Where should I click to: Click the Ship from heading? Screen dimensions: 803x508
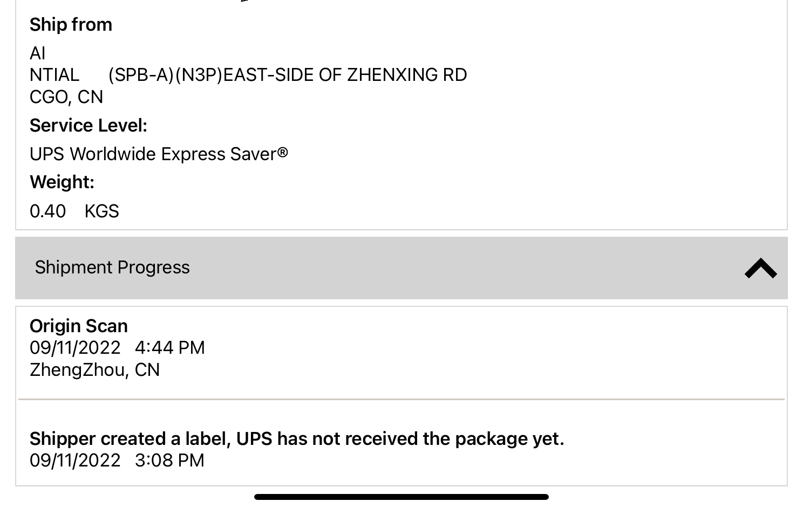click(71, 25)
